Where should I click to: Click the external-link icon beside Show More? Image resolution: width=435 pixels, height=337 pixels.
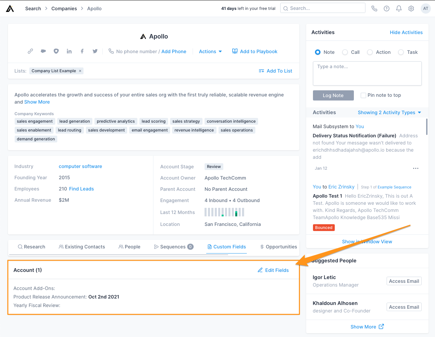[x=381, y=326]
